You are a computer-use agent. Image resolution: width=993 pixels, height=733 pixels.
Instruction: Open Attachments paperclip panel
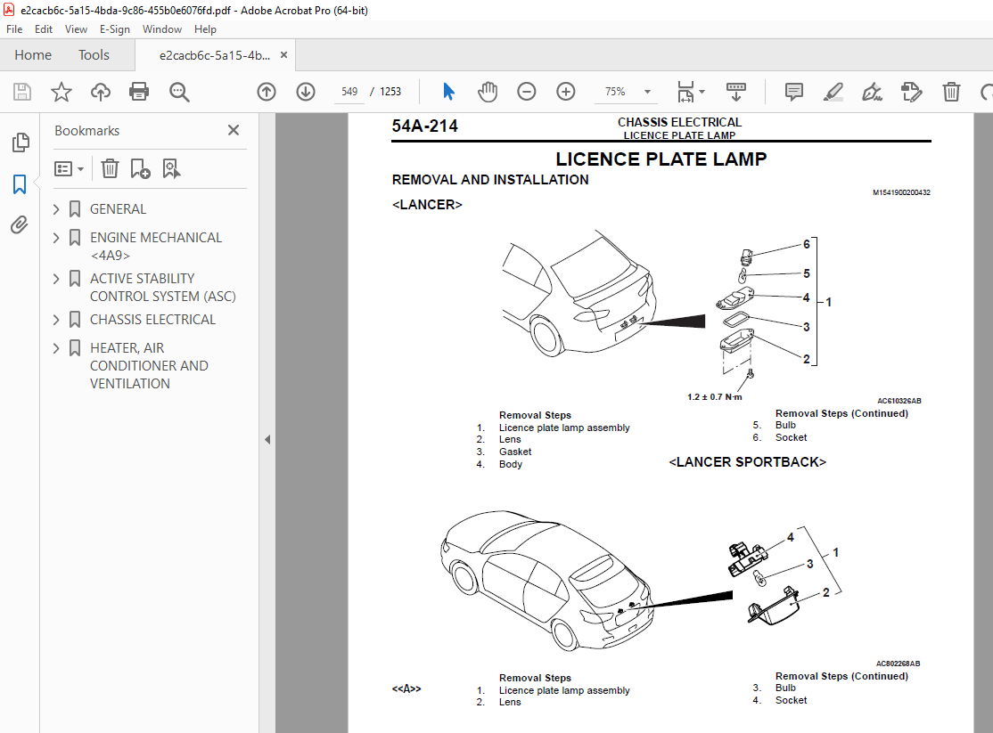20,224
